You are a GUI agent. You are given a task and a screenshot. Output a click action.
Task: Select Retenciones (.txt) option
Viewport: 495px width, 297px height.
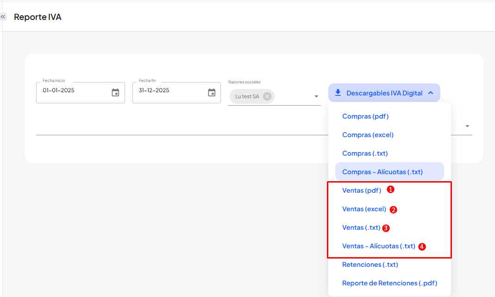tap(370, 265)
